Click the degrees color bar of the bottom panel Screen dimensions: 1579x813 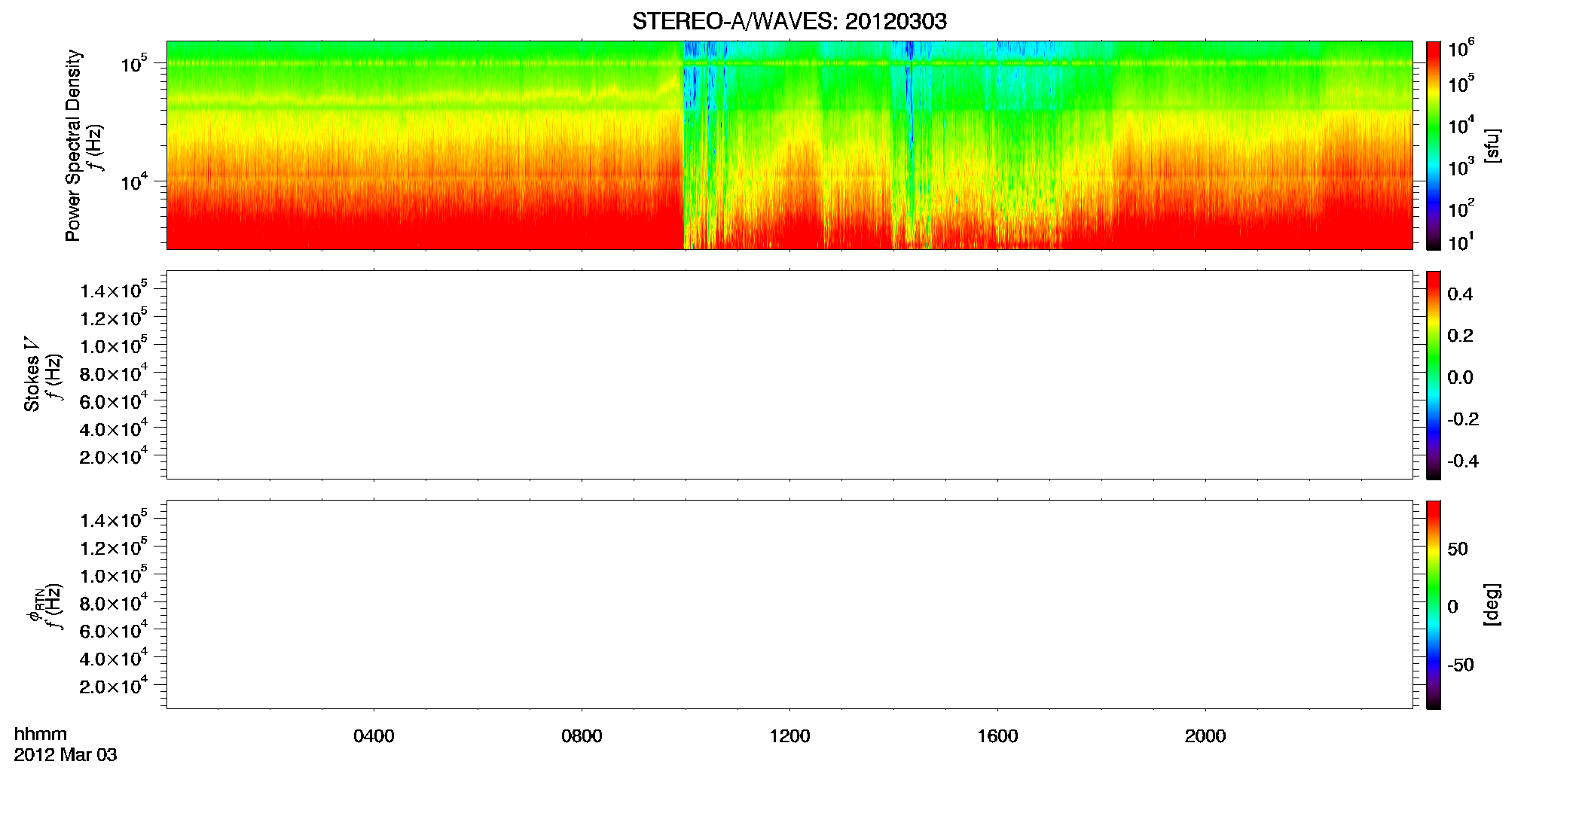pyautogui.click(x=1434, y=604)
